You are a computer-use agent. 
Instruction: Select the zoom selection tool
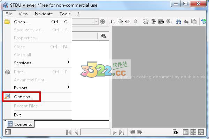(169, 22)
